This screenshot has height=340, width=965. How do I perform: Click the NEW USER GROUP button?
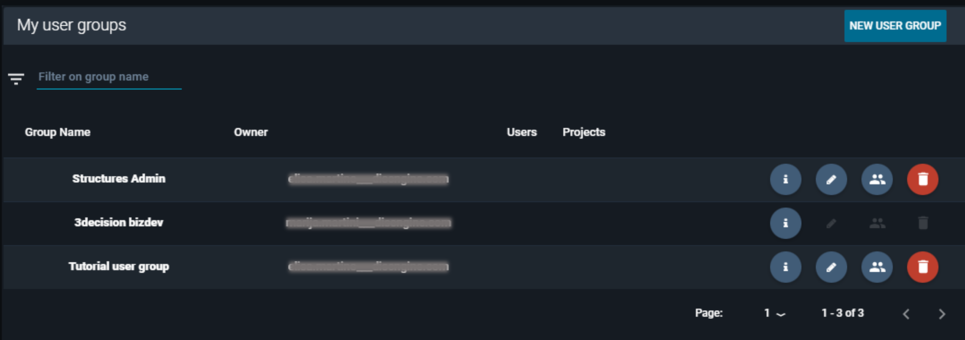(x=895, y=26)
